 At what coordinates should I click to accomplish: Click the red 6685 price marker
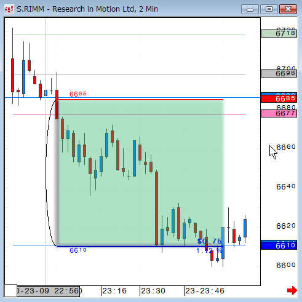tap(279, 98)
